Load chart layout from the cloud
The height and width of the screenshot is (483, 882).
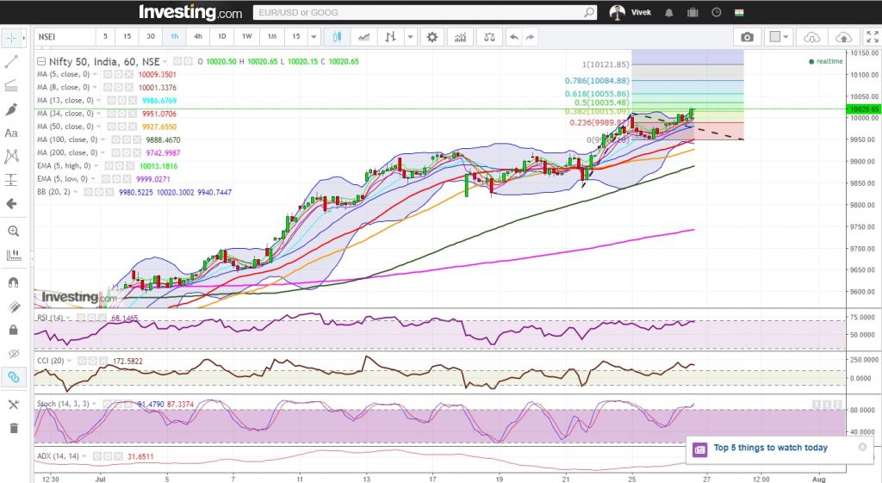click(811, 37)
